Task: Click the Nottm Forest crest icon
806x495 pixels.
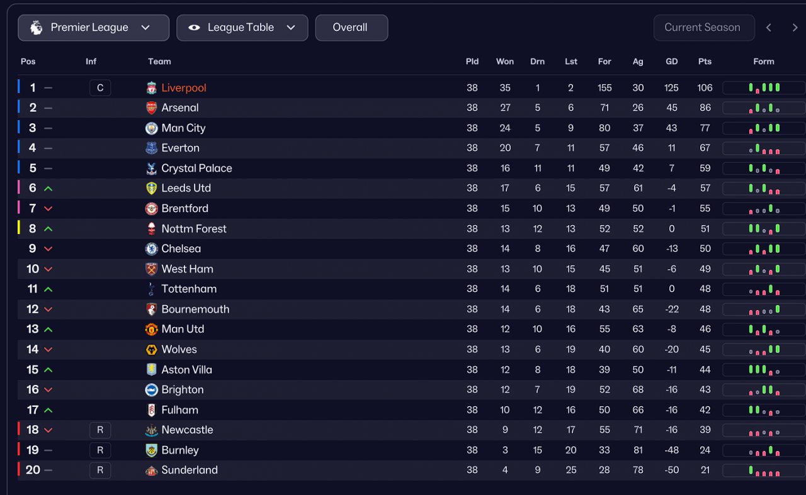Action: tap(151, 229)
